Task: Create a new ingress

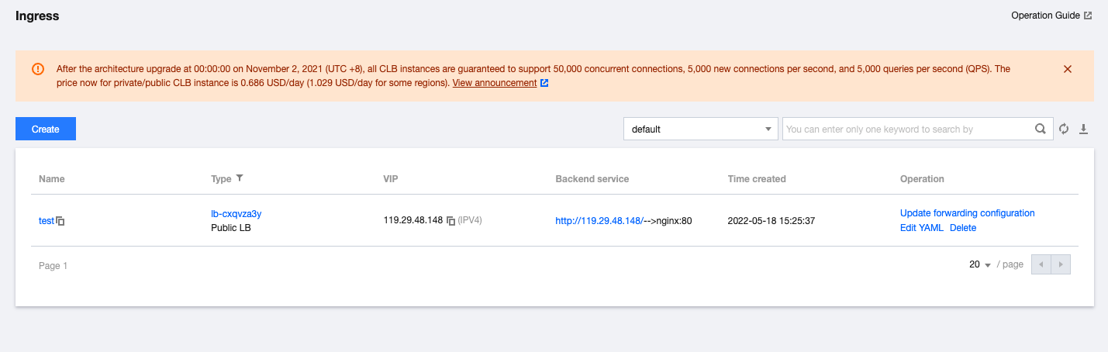Action: point(46,129)
